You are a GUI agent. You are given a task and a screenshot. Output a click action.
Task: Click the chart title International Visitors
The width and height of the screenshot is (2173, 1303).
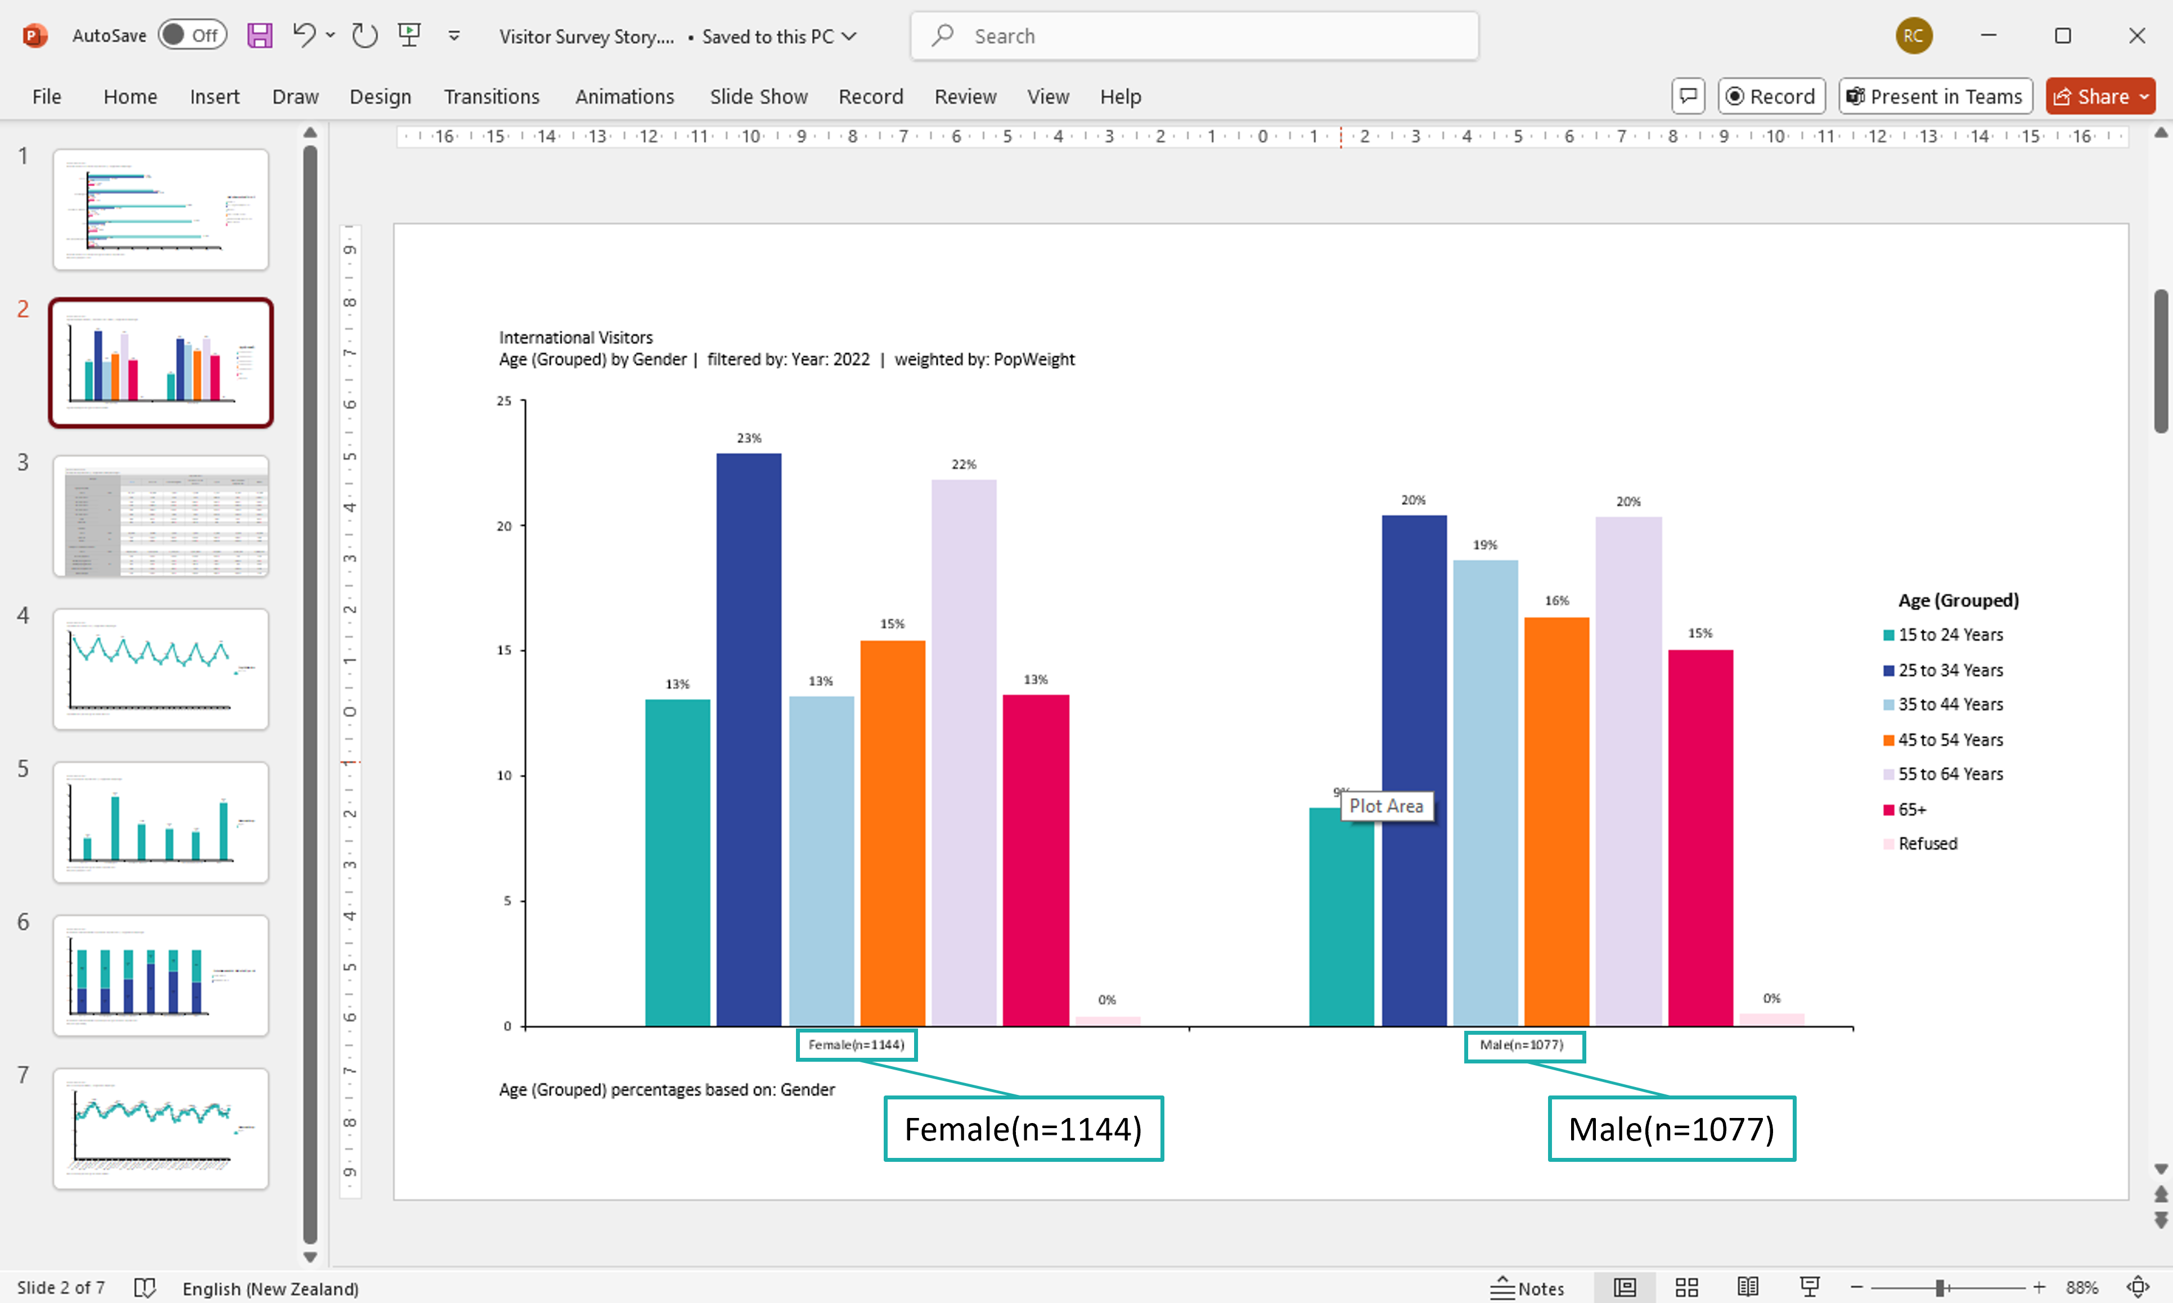(576, 337)
